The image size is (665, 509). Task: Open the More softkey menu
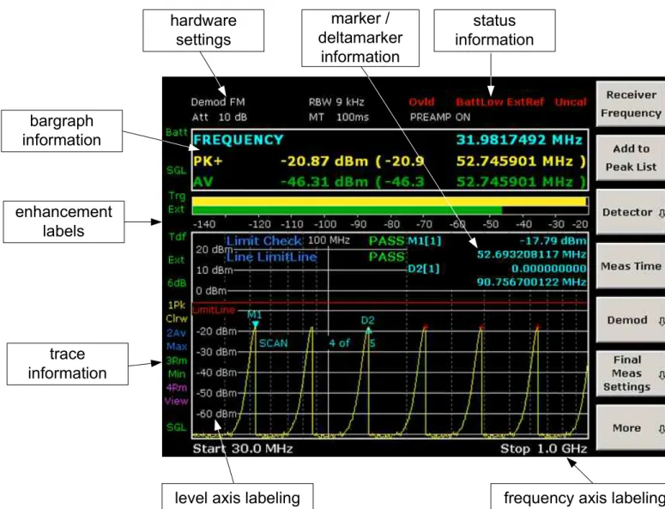click(631, 427)
